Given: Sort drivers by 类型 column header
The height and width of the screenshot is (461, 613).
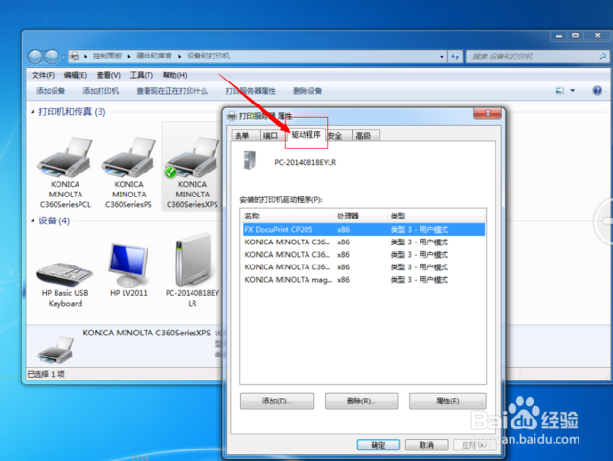Looking at the screenshot, I should coord(437,216).
